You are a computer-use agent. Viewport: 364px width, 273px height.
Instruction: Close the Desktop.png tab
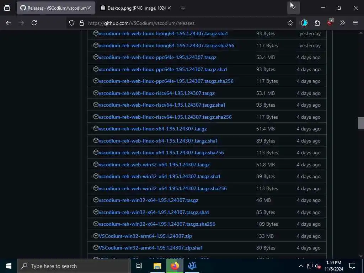tap(169, 8)
